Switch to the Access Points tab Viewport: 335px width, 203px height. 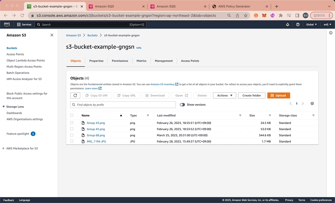[x=190, y=61]
